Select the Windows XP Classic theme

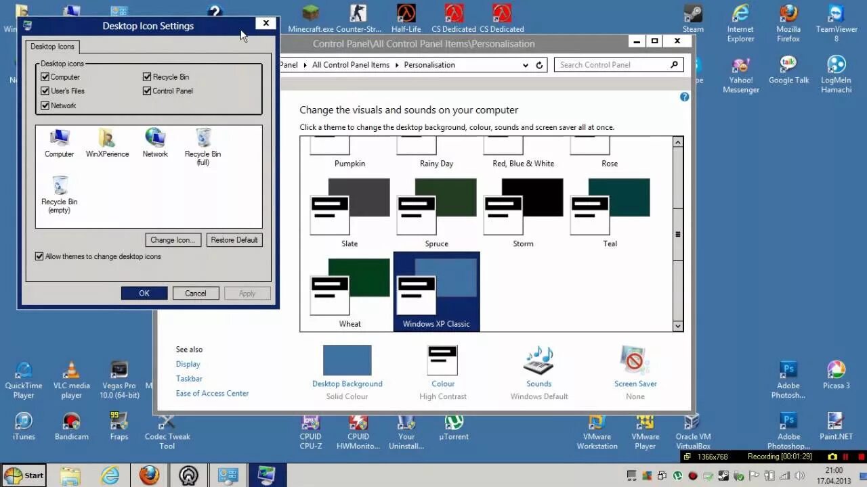pyautogui.click(x=436, y=292)
